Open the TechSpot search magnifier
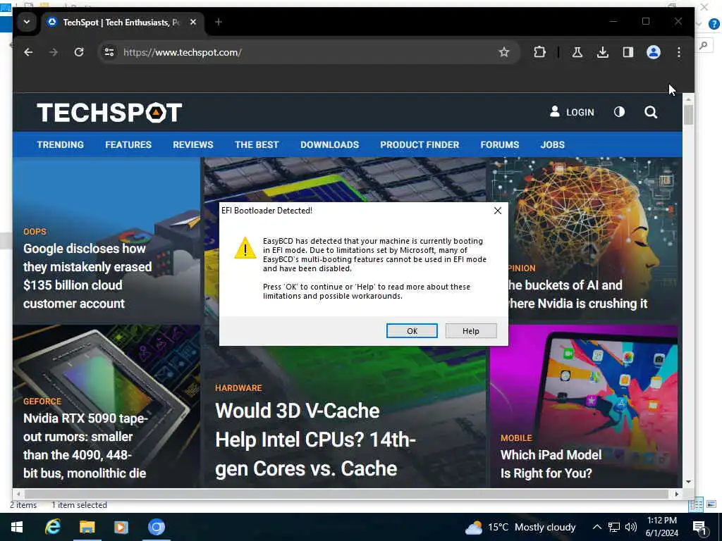722x541 pixels. click(x=651, y=112)
